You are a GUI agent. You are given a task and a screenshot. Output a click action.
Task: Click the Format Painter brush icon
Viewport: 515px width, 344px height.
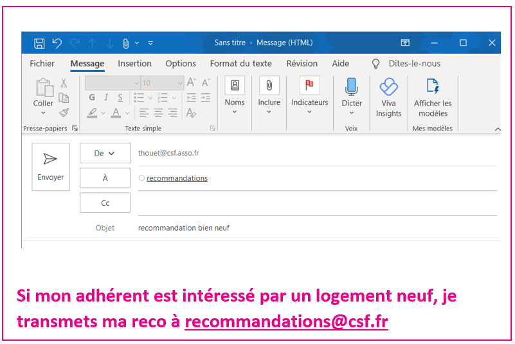tap(64, 113)
